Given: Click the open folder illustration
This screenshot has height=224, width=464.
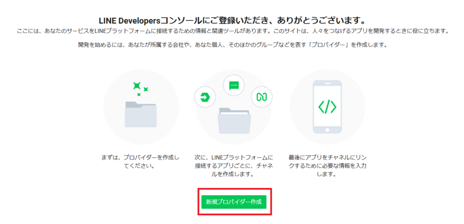Looking at the screenshot, I should coord(234,121).
